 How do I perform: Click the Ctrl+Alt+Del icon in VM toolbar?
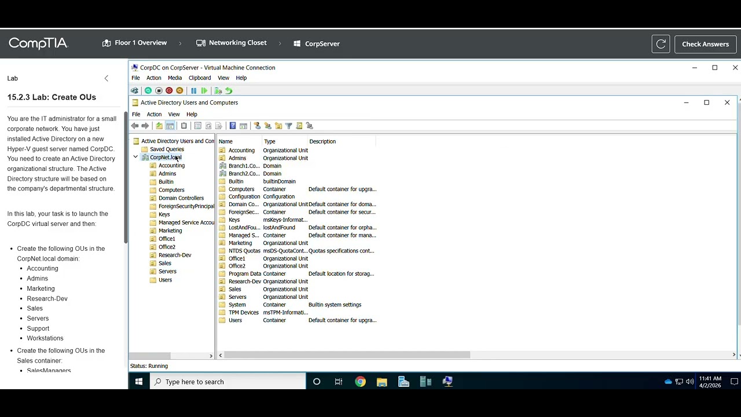coord(135,91)
